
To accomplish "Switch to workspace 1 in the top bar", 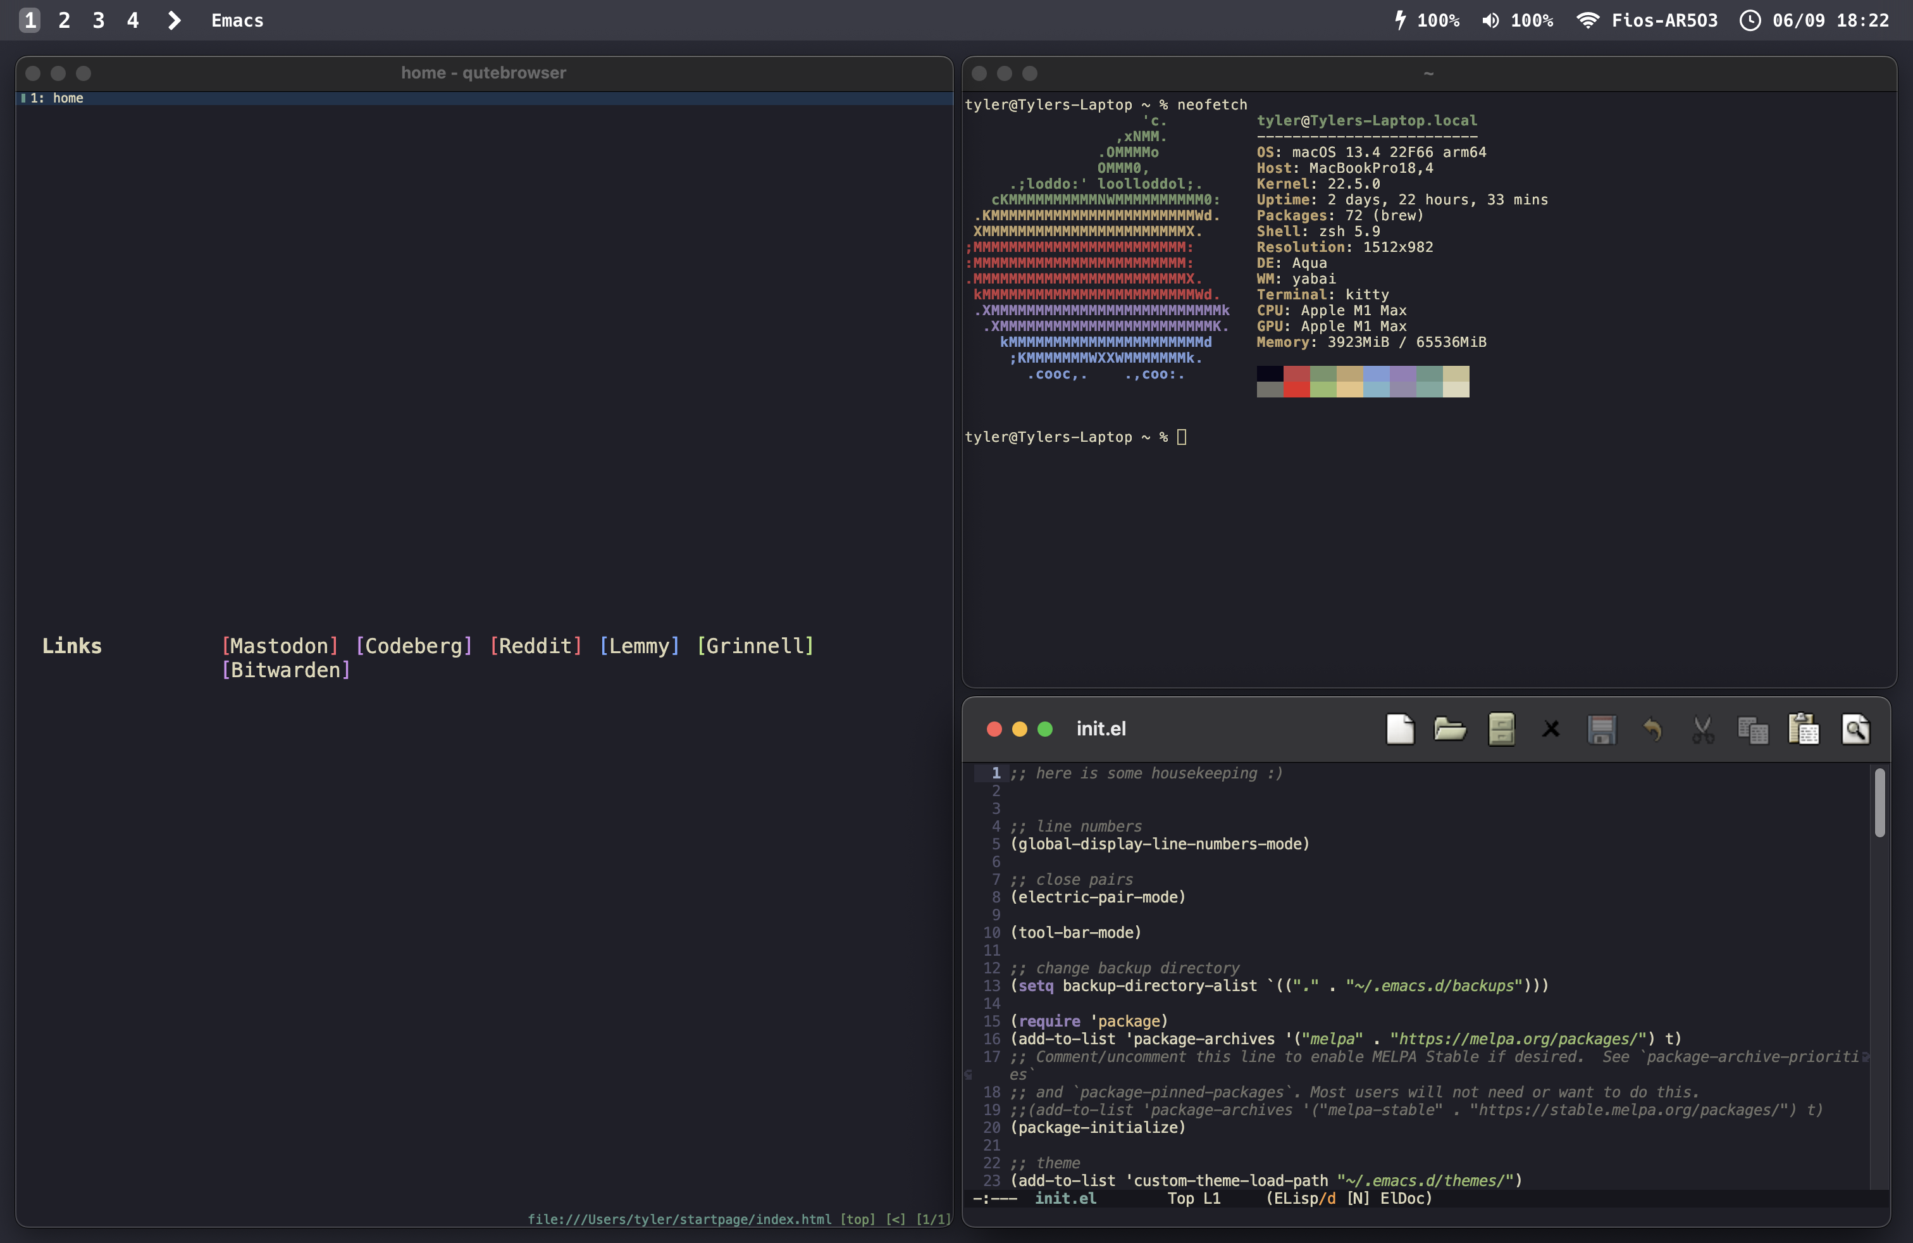I will (x=30, y=20).
